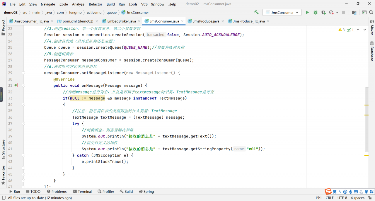Collapse onMessage method fold at line 31

point(23,86)
